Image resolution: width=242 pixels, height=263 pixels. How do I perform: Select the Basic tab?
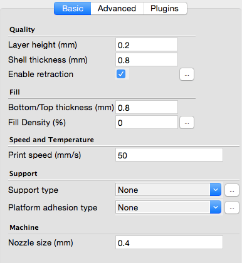click(73, 9)
